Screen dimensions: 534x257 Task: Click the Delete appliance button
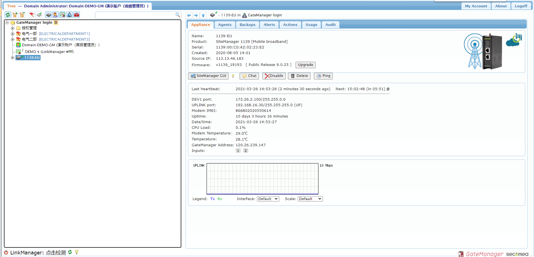pyautogui.click(x=299, y=76)
